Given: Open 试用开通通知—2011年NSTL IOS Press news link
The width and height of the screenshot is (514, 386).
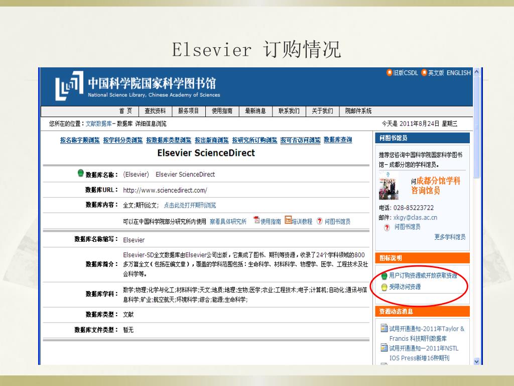Looking at the screenshot, I should pos(424,353).
